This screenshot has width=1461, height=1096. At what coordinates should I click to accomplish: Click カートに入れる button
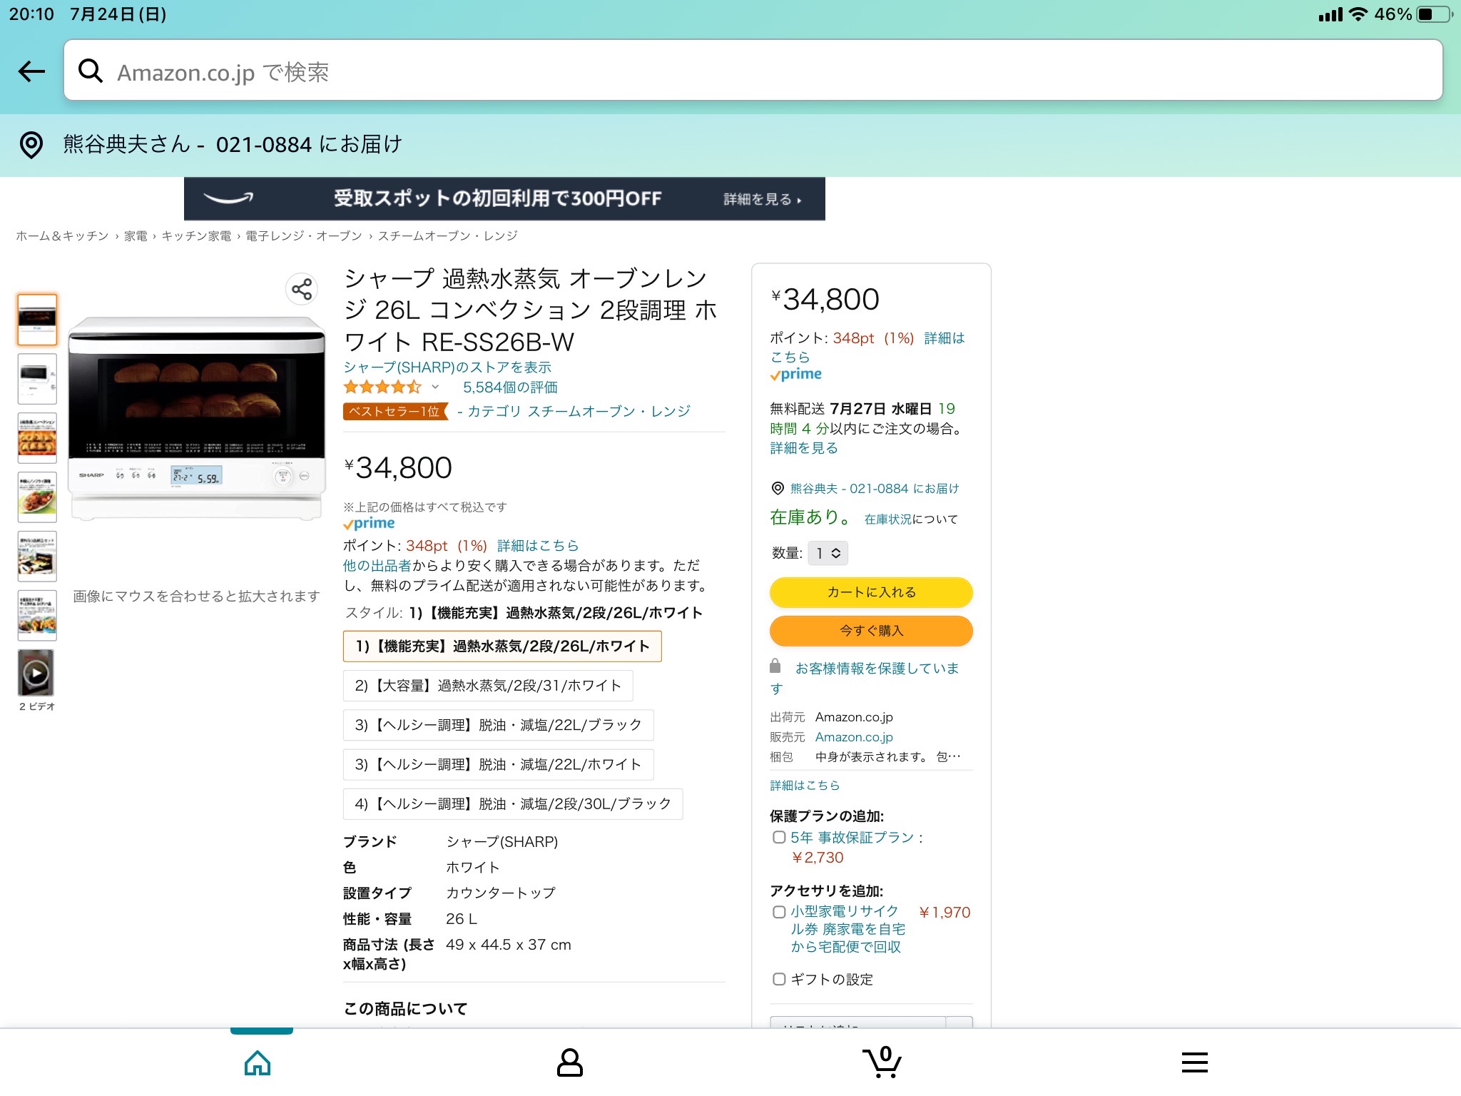[x=871, y=592]
